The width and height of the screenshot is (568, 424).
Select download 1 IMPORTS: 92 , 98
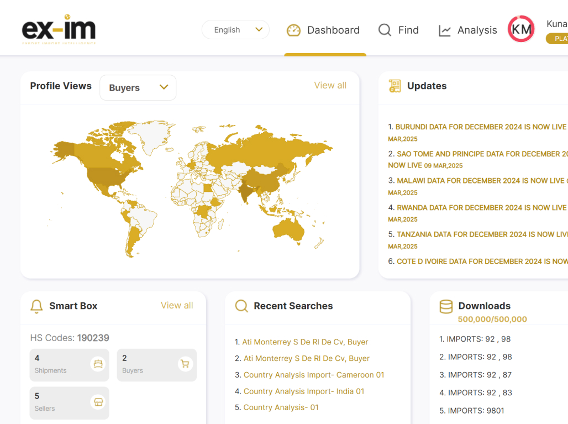475,339
